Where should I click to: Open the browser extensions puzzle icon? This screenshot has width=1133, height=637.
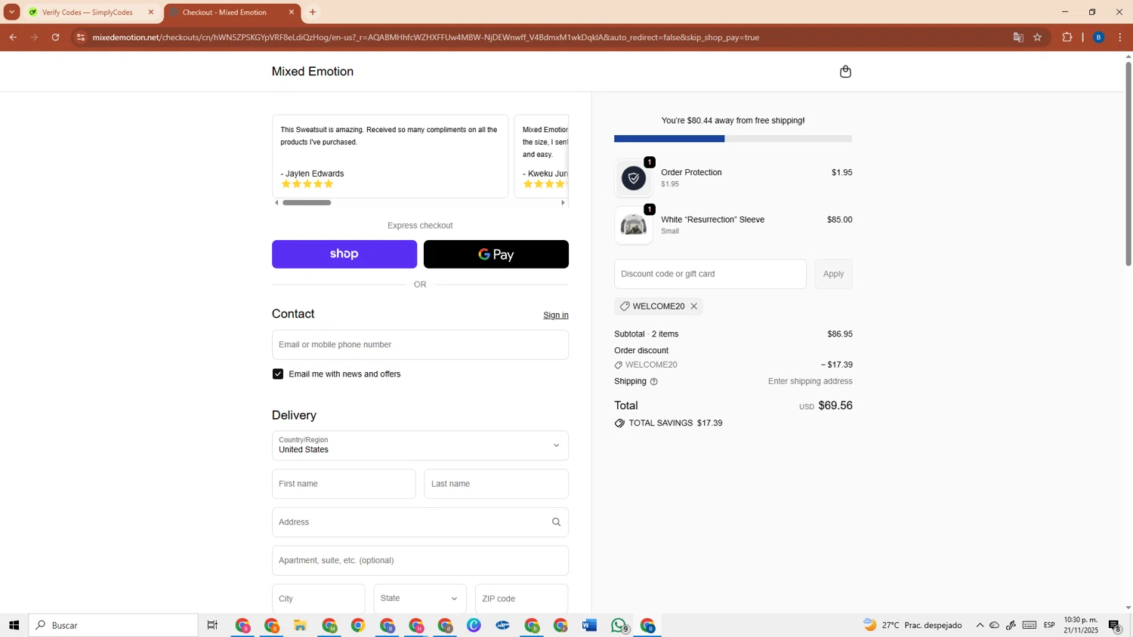click(1067, 37)
